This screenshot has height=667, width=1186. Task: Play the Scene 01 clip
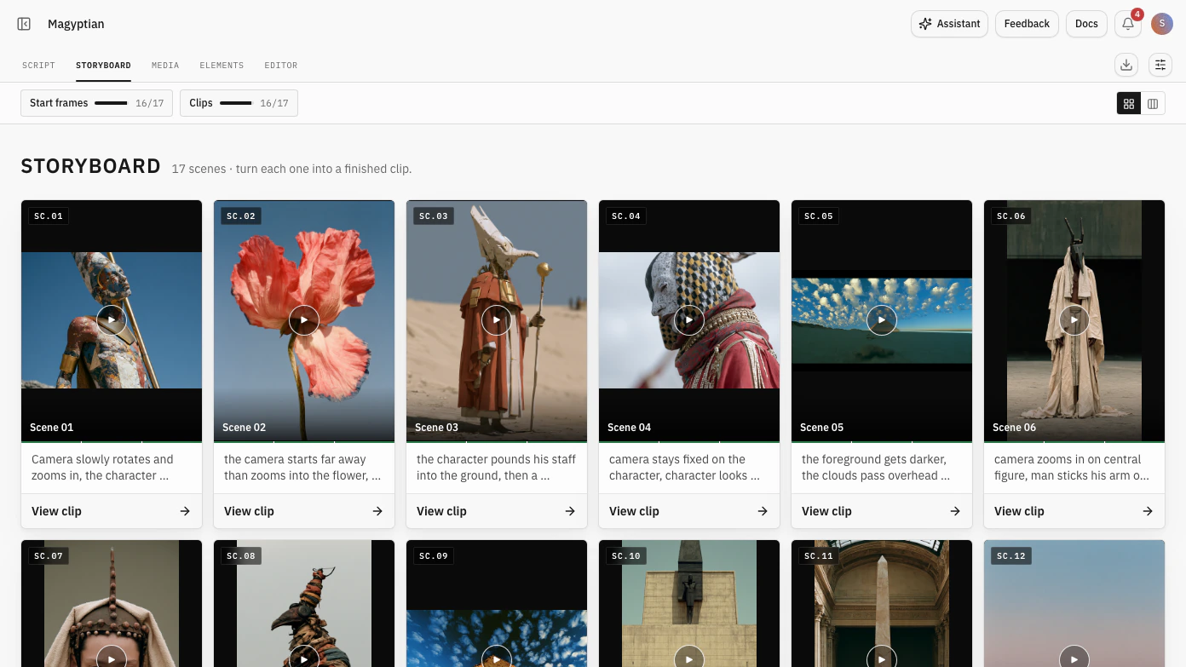pyautogui.click(x=112, y=320)
